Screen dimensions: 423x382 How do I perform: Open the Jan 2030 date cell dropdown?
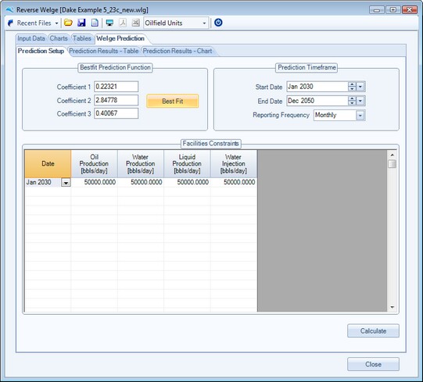(66, 183)
